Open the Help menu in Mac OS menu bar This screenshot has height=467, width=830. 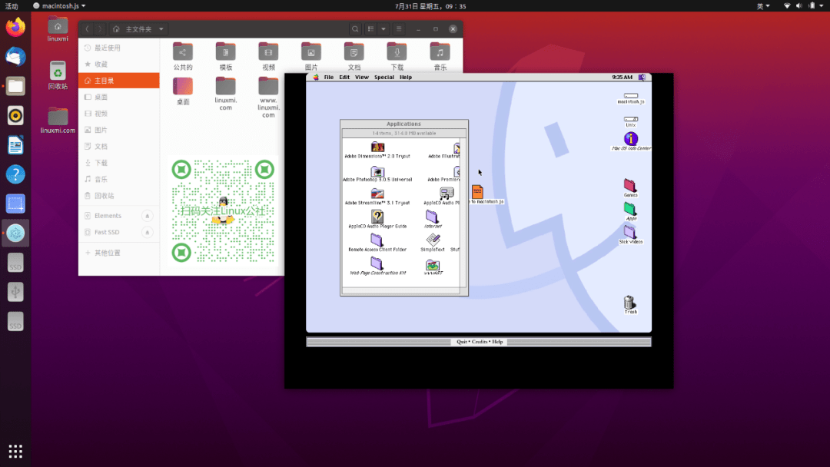point(406,78)
